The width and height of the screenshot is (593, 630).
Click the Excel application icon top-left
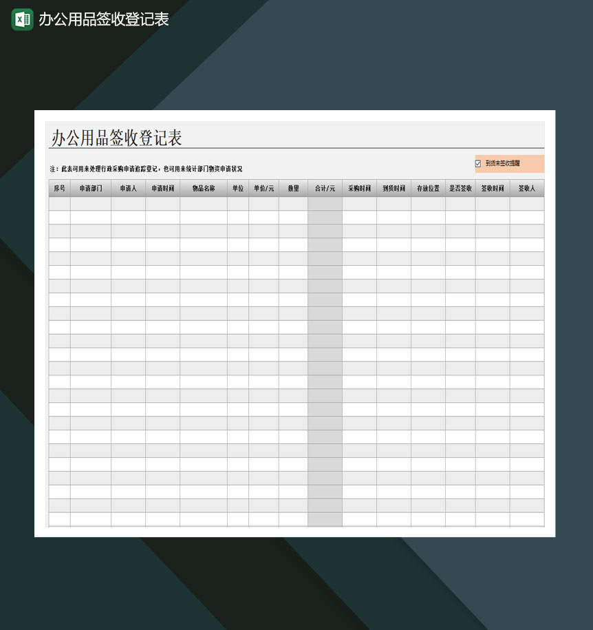tap(21, 20)
